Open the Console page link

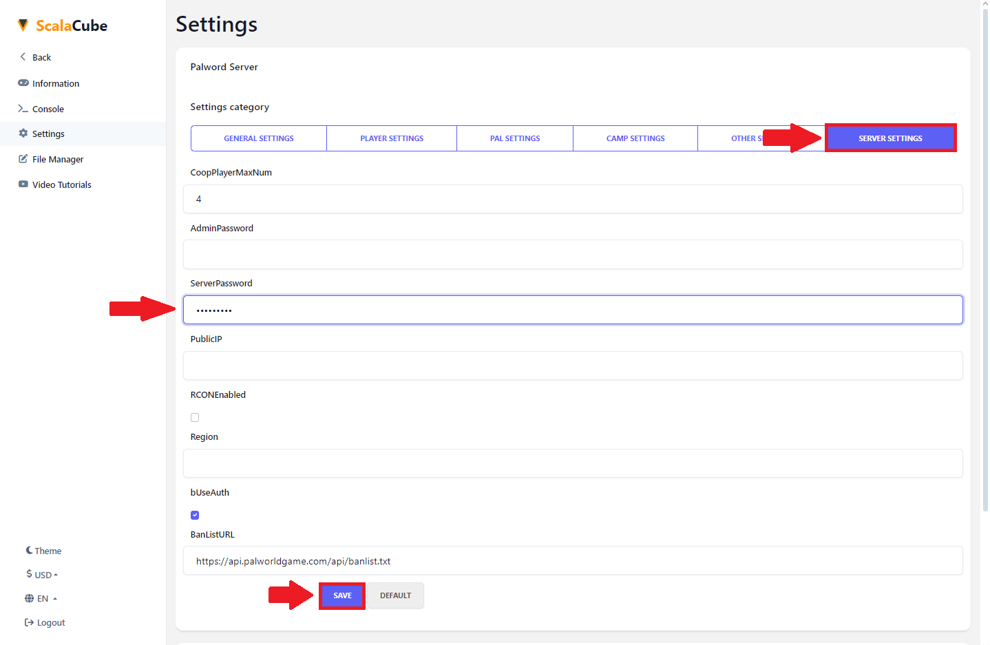pos(48,109)
